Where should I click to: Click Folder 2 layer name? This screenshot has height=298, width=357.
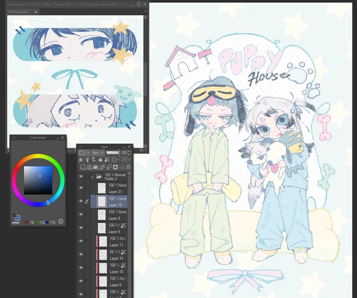pyautogui.click(x=111, y=178)
